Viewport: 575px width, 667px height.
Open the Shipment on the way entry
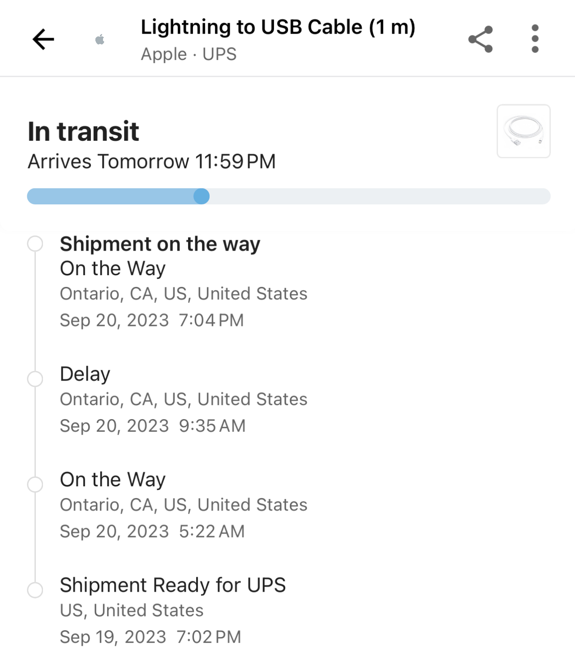click(160, 244)
